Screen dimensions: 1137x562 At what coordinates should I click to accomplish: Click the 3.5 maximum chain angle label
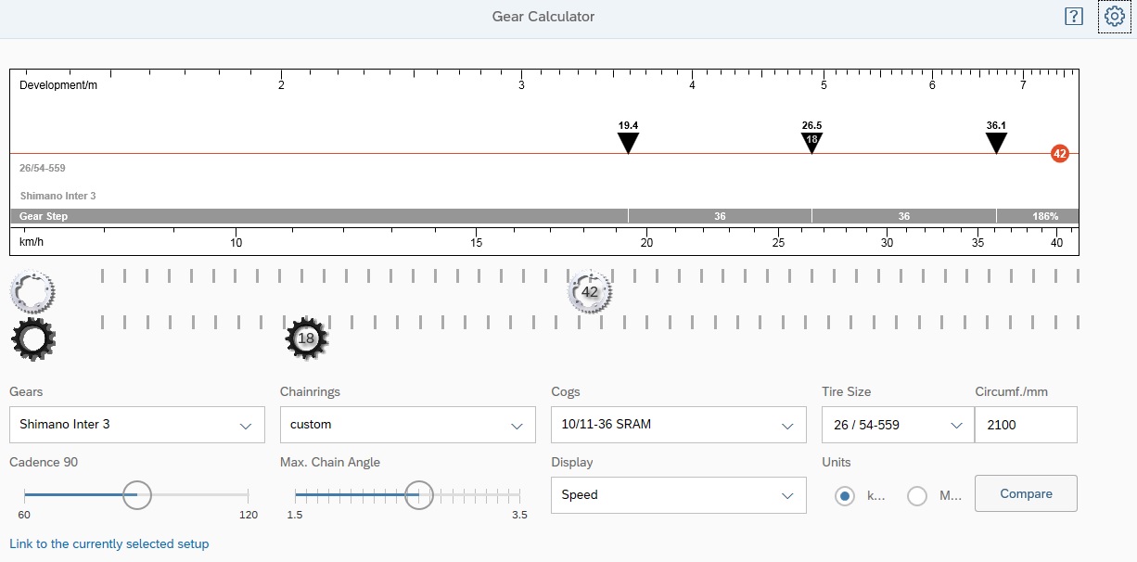click(x=519, y=515)
